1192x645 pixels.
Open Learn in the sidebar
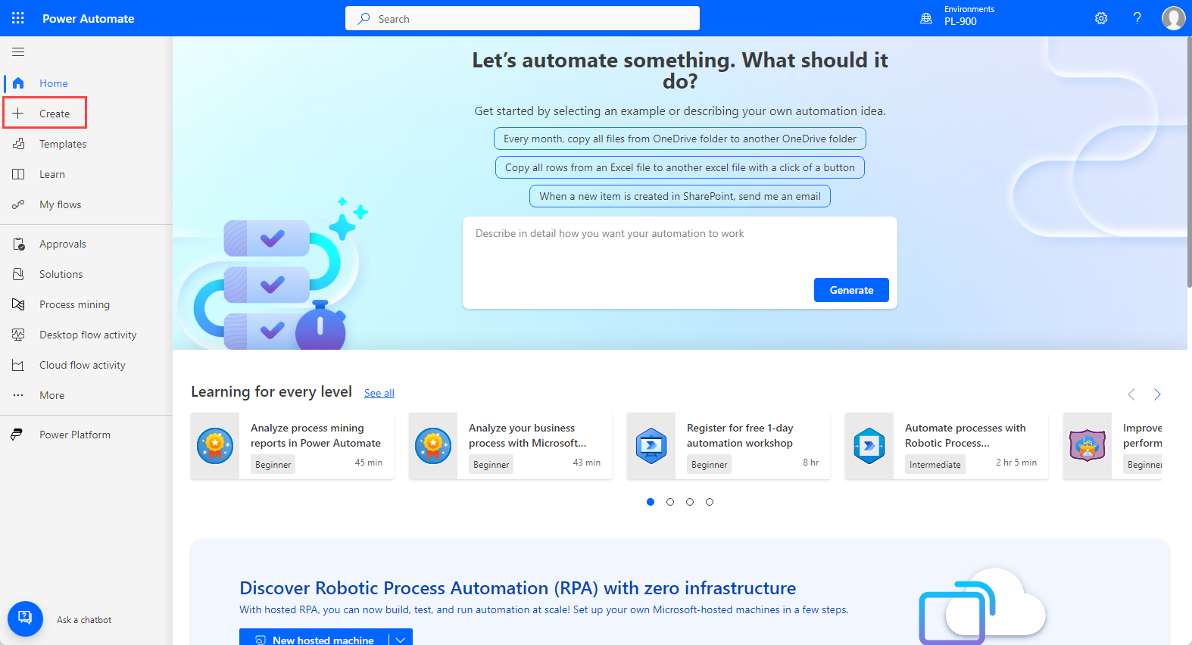(52, 174)
